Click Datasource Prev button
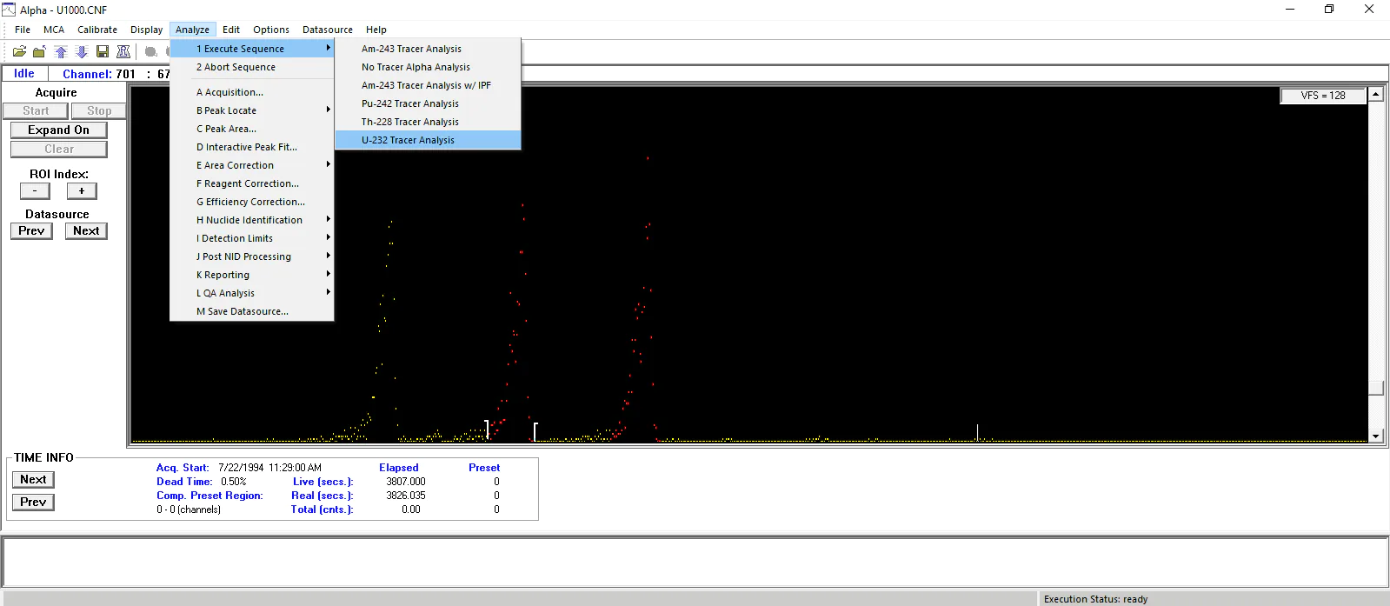The height and width of the screenshot is (606, 1390). click(31, 230)
